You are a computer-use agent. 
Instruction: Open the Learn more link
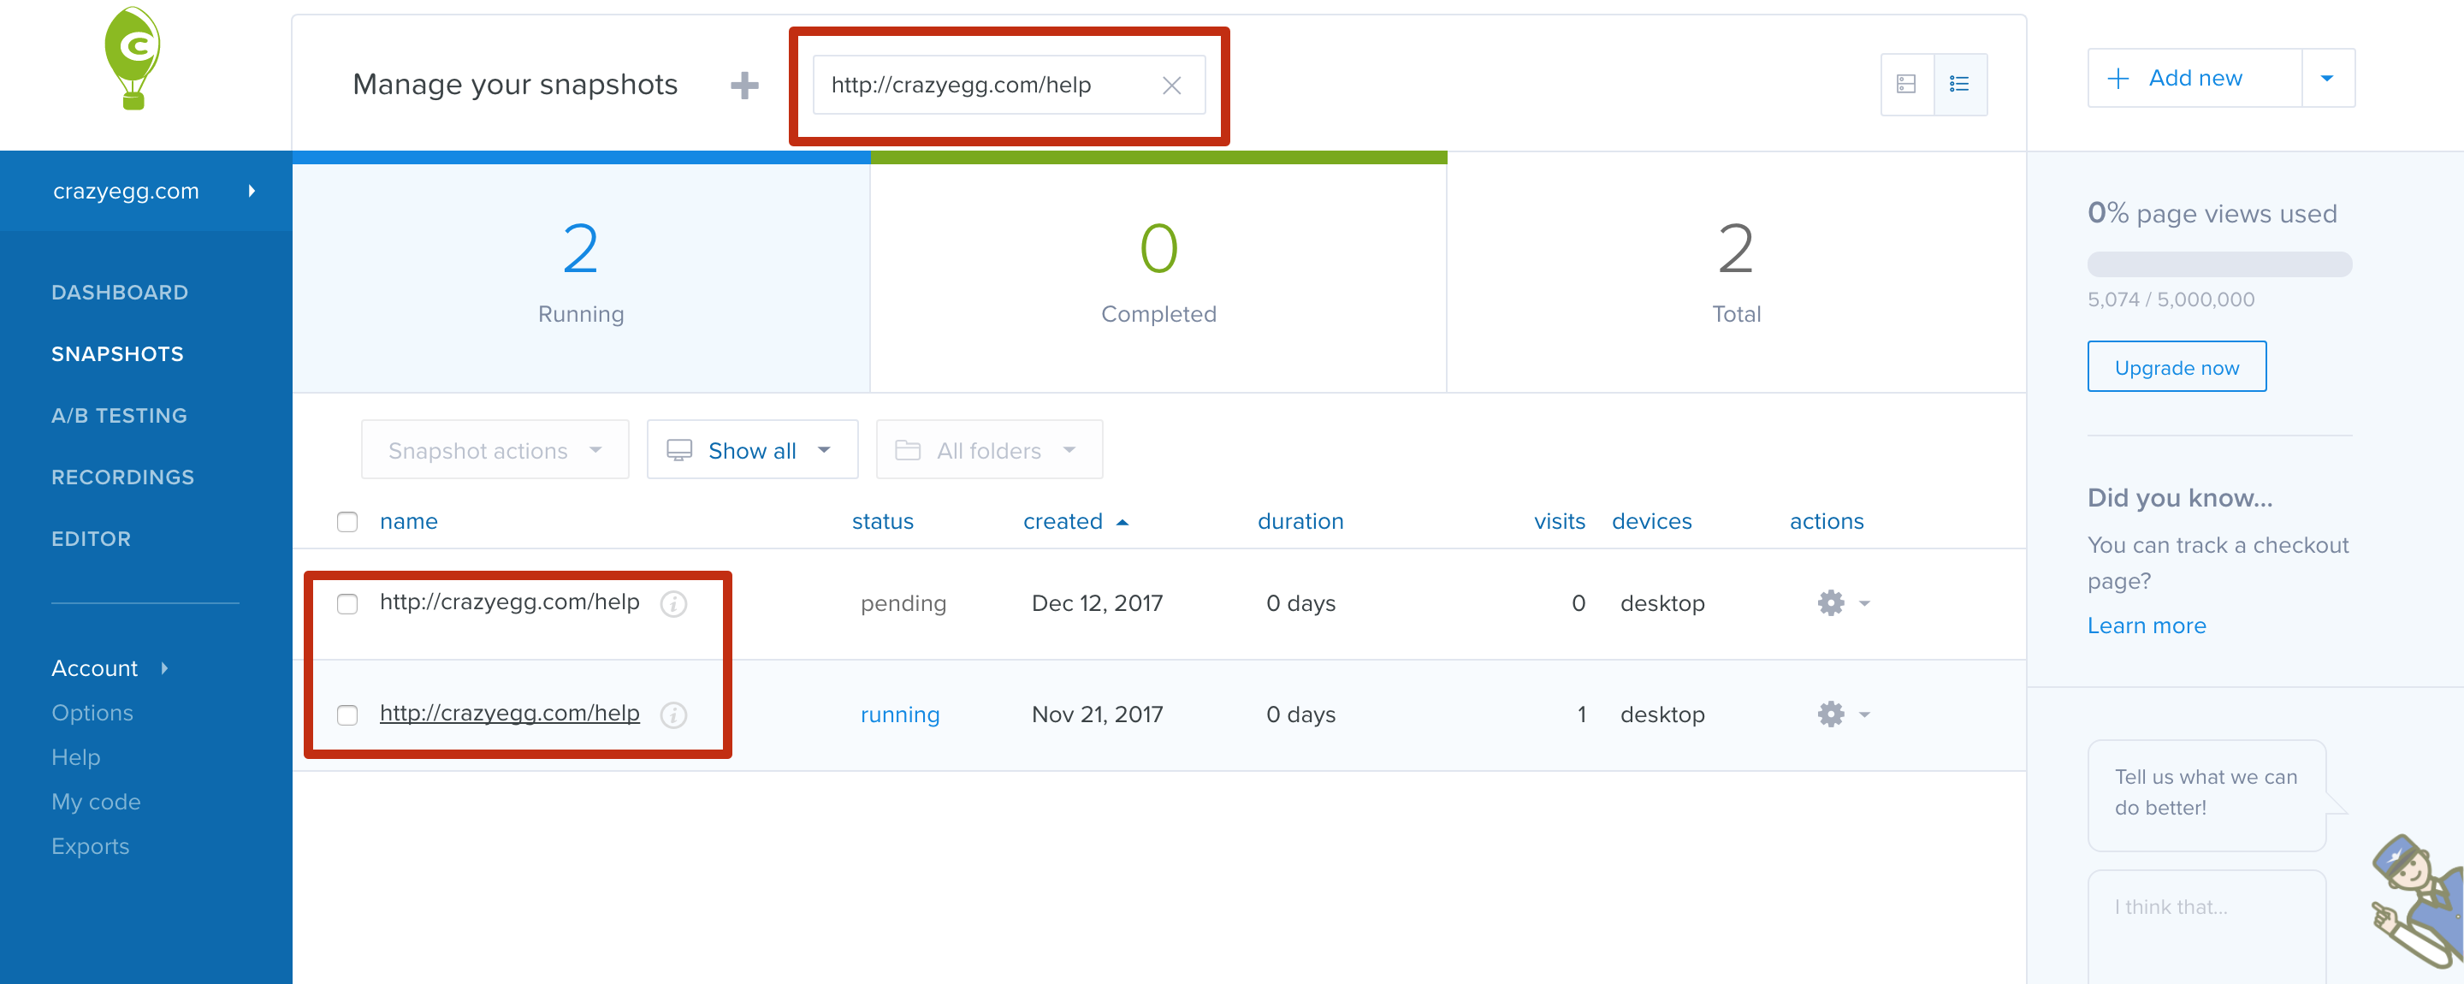point(2147,625)
